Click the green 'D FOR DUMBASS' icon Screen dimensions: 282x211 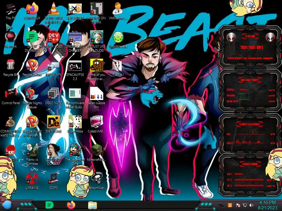click(32, 37)
